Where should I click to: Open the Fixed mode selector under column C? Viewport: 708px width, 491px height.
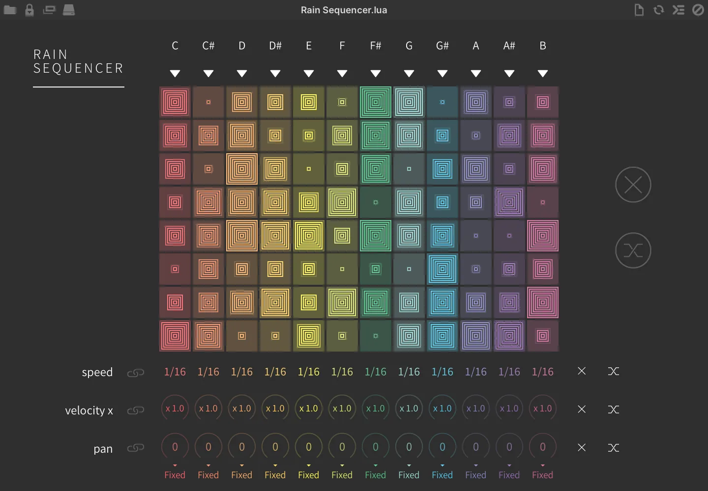pyautogui.click(x=175, y=475)
